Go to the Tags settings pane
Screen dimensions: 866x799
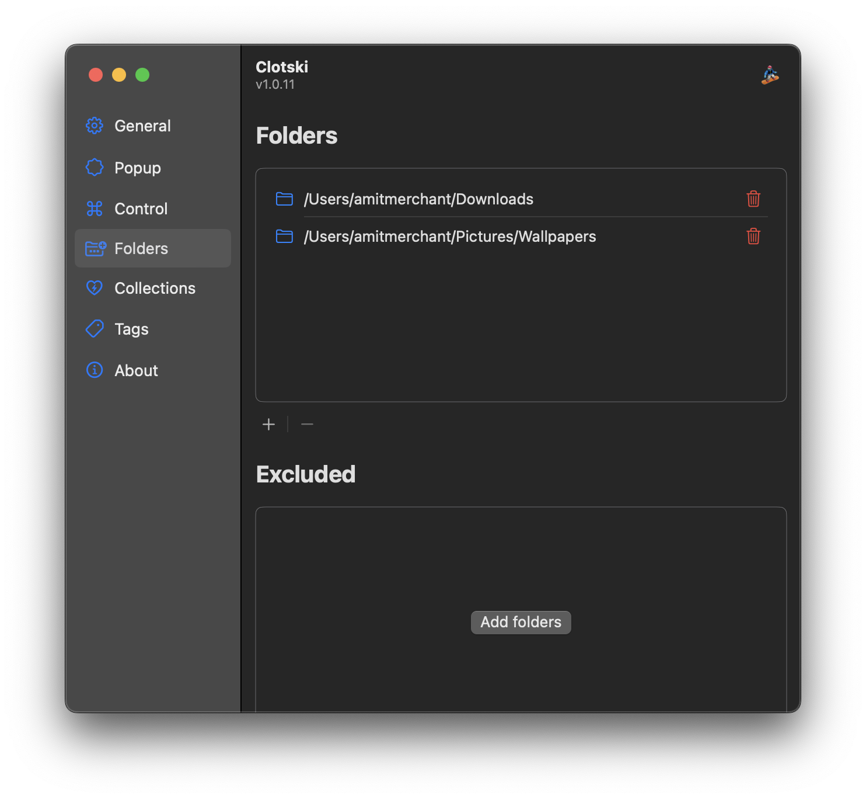click(x=132, y=329)
